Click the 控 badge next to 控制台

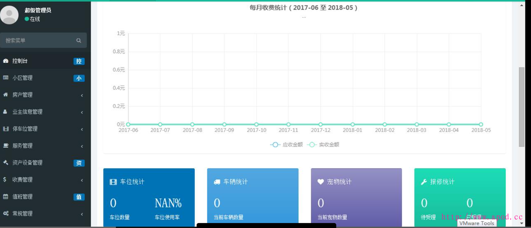point(79,61)
